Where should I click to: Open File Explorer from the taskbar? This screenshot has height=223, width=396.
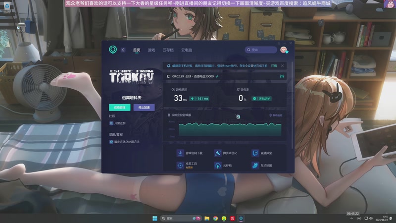207,218
